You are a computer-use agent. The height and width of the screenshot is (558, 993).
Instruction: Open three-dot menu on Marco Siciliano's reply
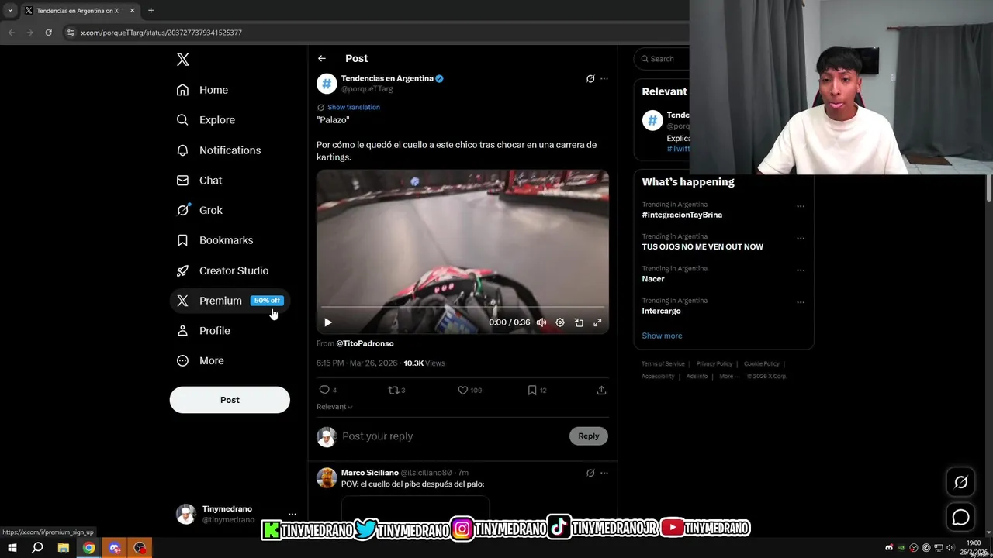[604, 473]
